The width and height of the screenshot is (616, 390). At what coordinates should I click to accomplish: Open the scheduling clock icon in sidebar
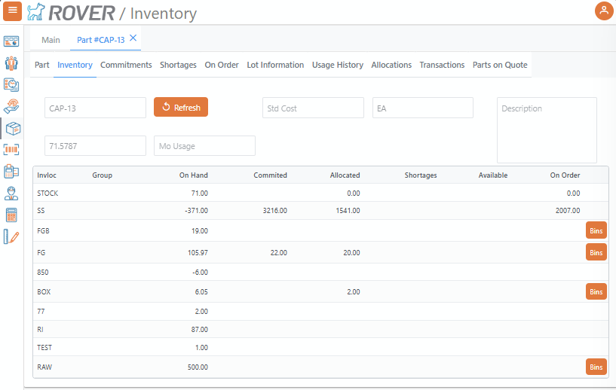click(x=11, y=85)
